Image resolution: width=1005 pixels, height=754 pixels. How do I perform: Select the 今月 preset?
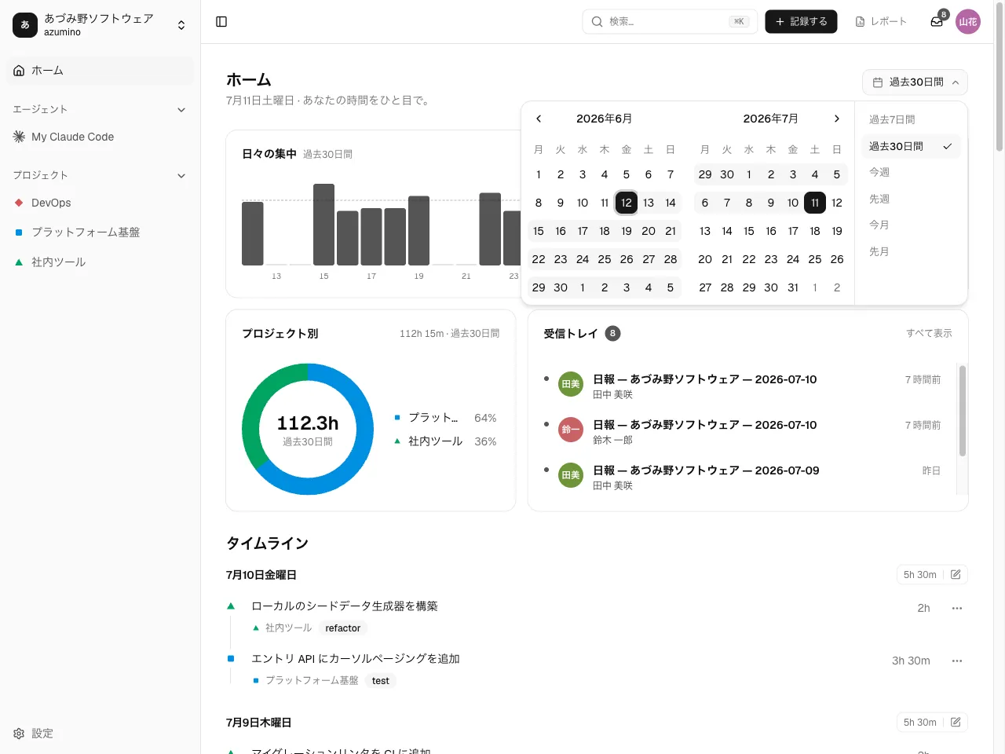coord(911,225)
